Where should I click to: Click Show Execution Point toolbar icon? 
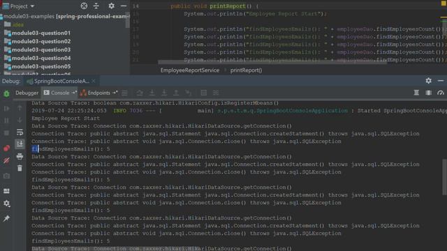point(124,93)
